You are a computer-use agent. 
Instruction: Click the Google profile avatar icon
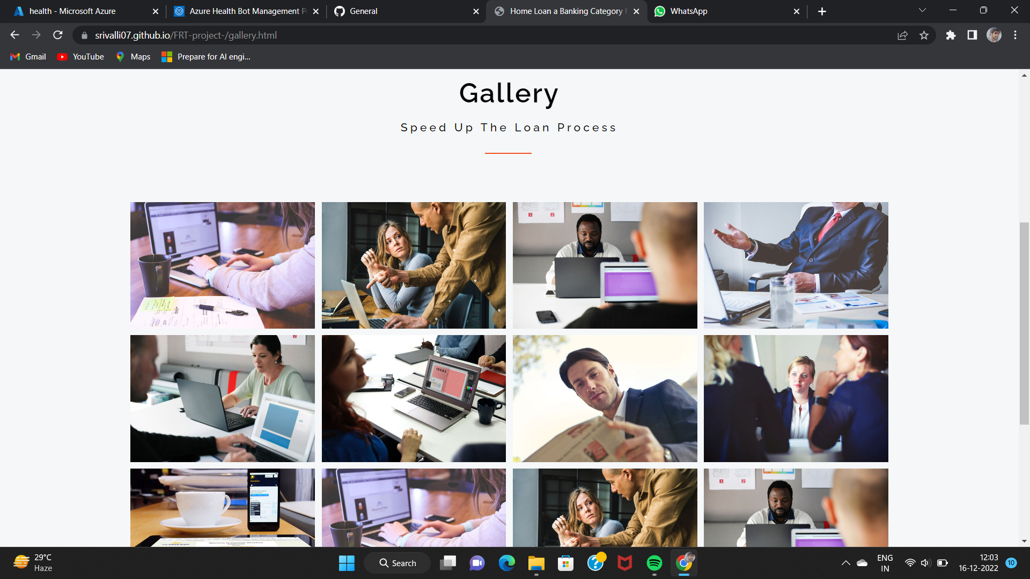pos(994,35)
